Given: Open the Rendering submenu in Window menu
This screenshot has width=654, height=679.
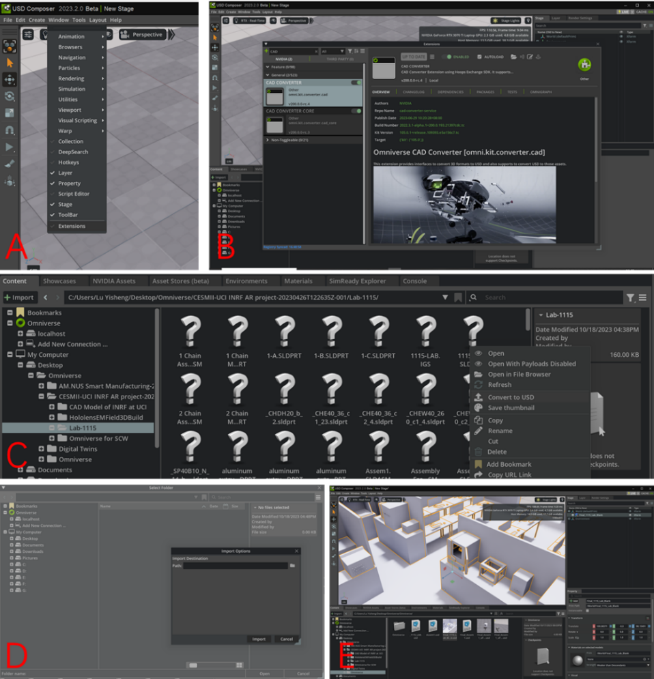Looking at the screenshot, I should [x=76, y=78].
